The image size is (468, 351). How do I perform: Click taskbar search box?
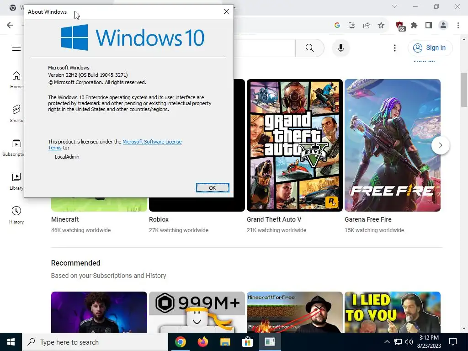tap(95, 342)
